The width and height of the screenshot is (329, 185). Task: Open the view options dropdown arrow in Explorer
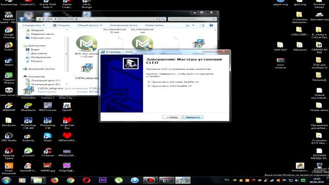tap(193, 25)
